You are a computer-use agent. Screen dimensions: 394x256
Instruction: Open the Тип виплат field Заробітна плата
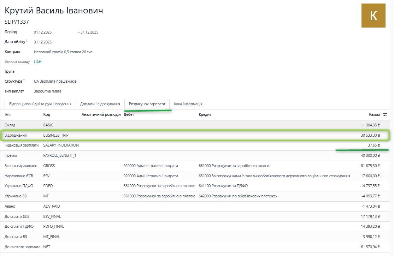[x=47, y=91]
